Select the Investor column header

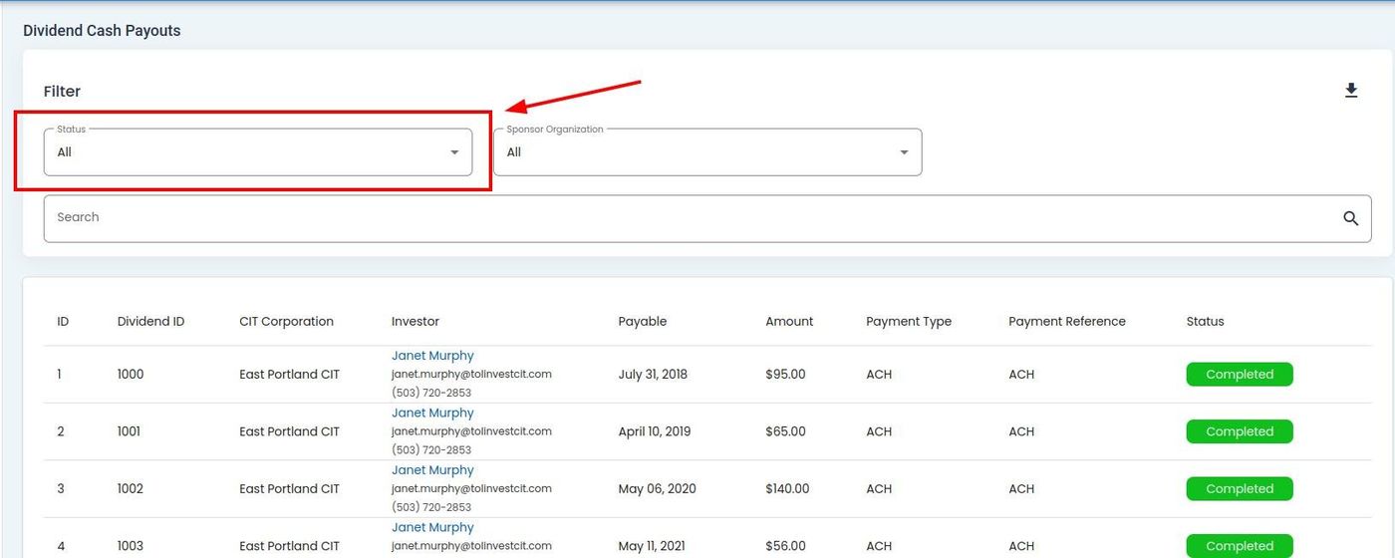[415, 322]
